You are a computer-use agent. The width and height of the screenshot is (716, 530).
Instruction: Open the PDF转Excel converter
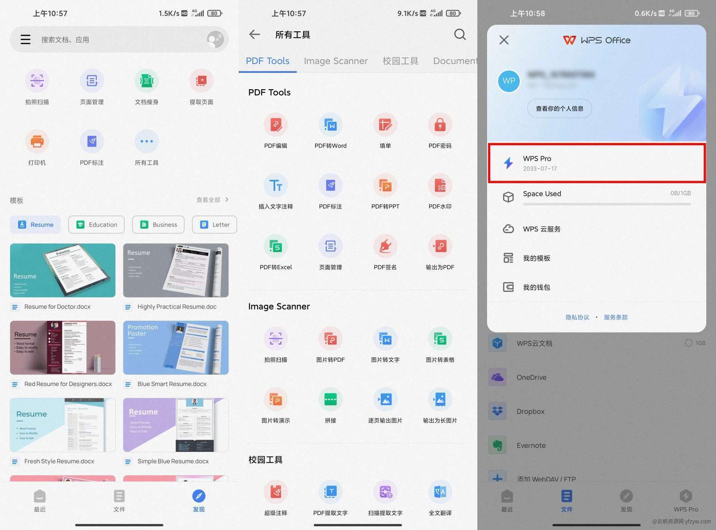coord(276,252)
